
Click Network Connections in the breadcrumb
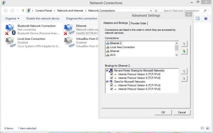pos(101,11)
